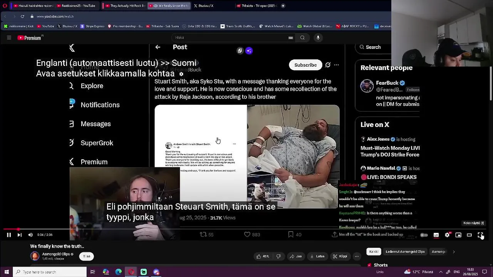Viewport: 493px width, 277px height.
Task: Go to YouTube Premium home via logo
Action: point(30,38)
